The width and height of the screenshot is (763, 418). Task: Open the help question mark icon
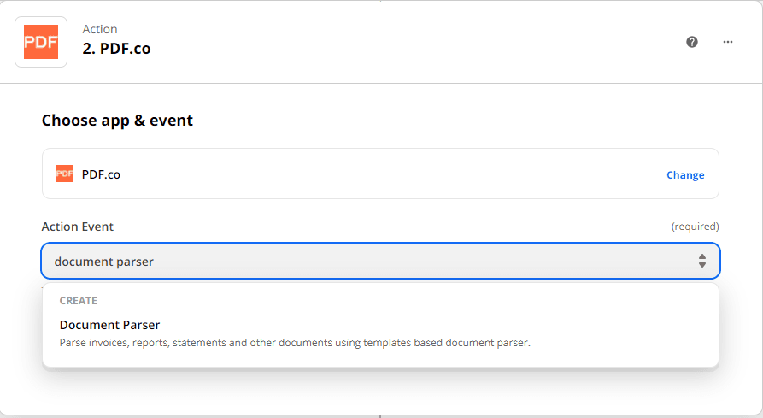coord(692,42)
